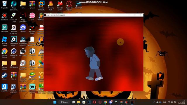Select the 'sprague' archive desktop icon

tap(32, 5)
